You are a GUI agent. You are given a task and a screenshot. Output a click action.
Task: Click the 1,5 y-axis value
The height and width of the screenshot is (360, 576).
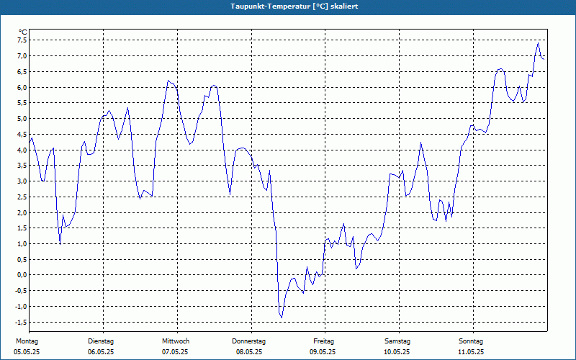[x=22, y=228]
